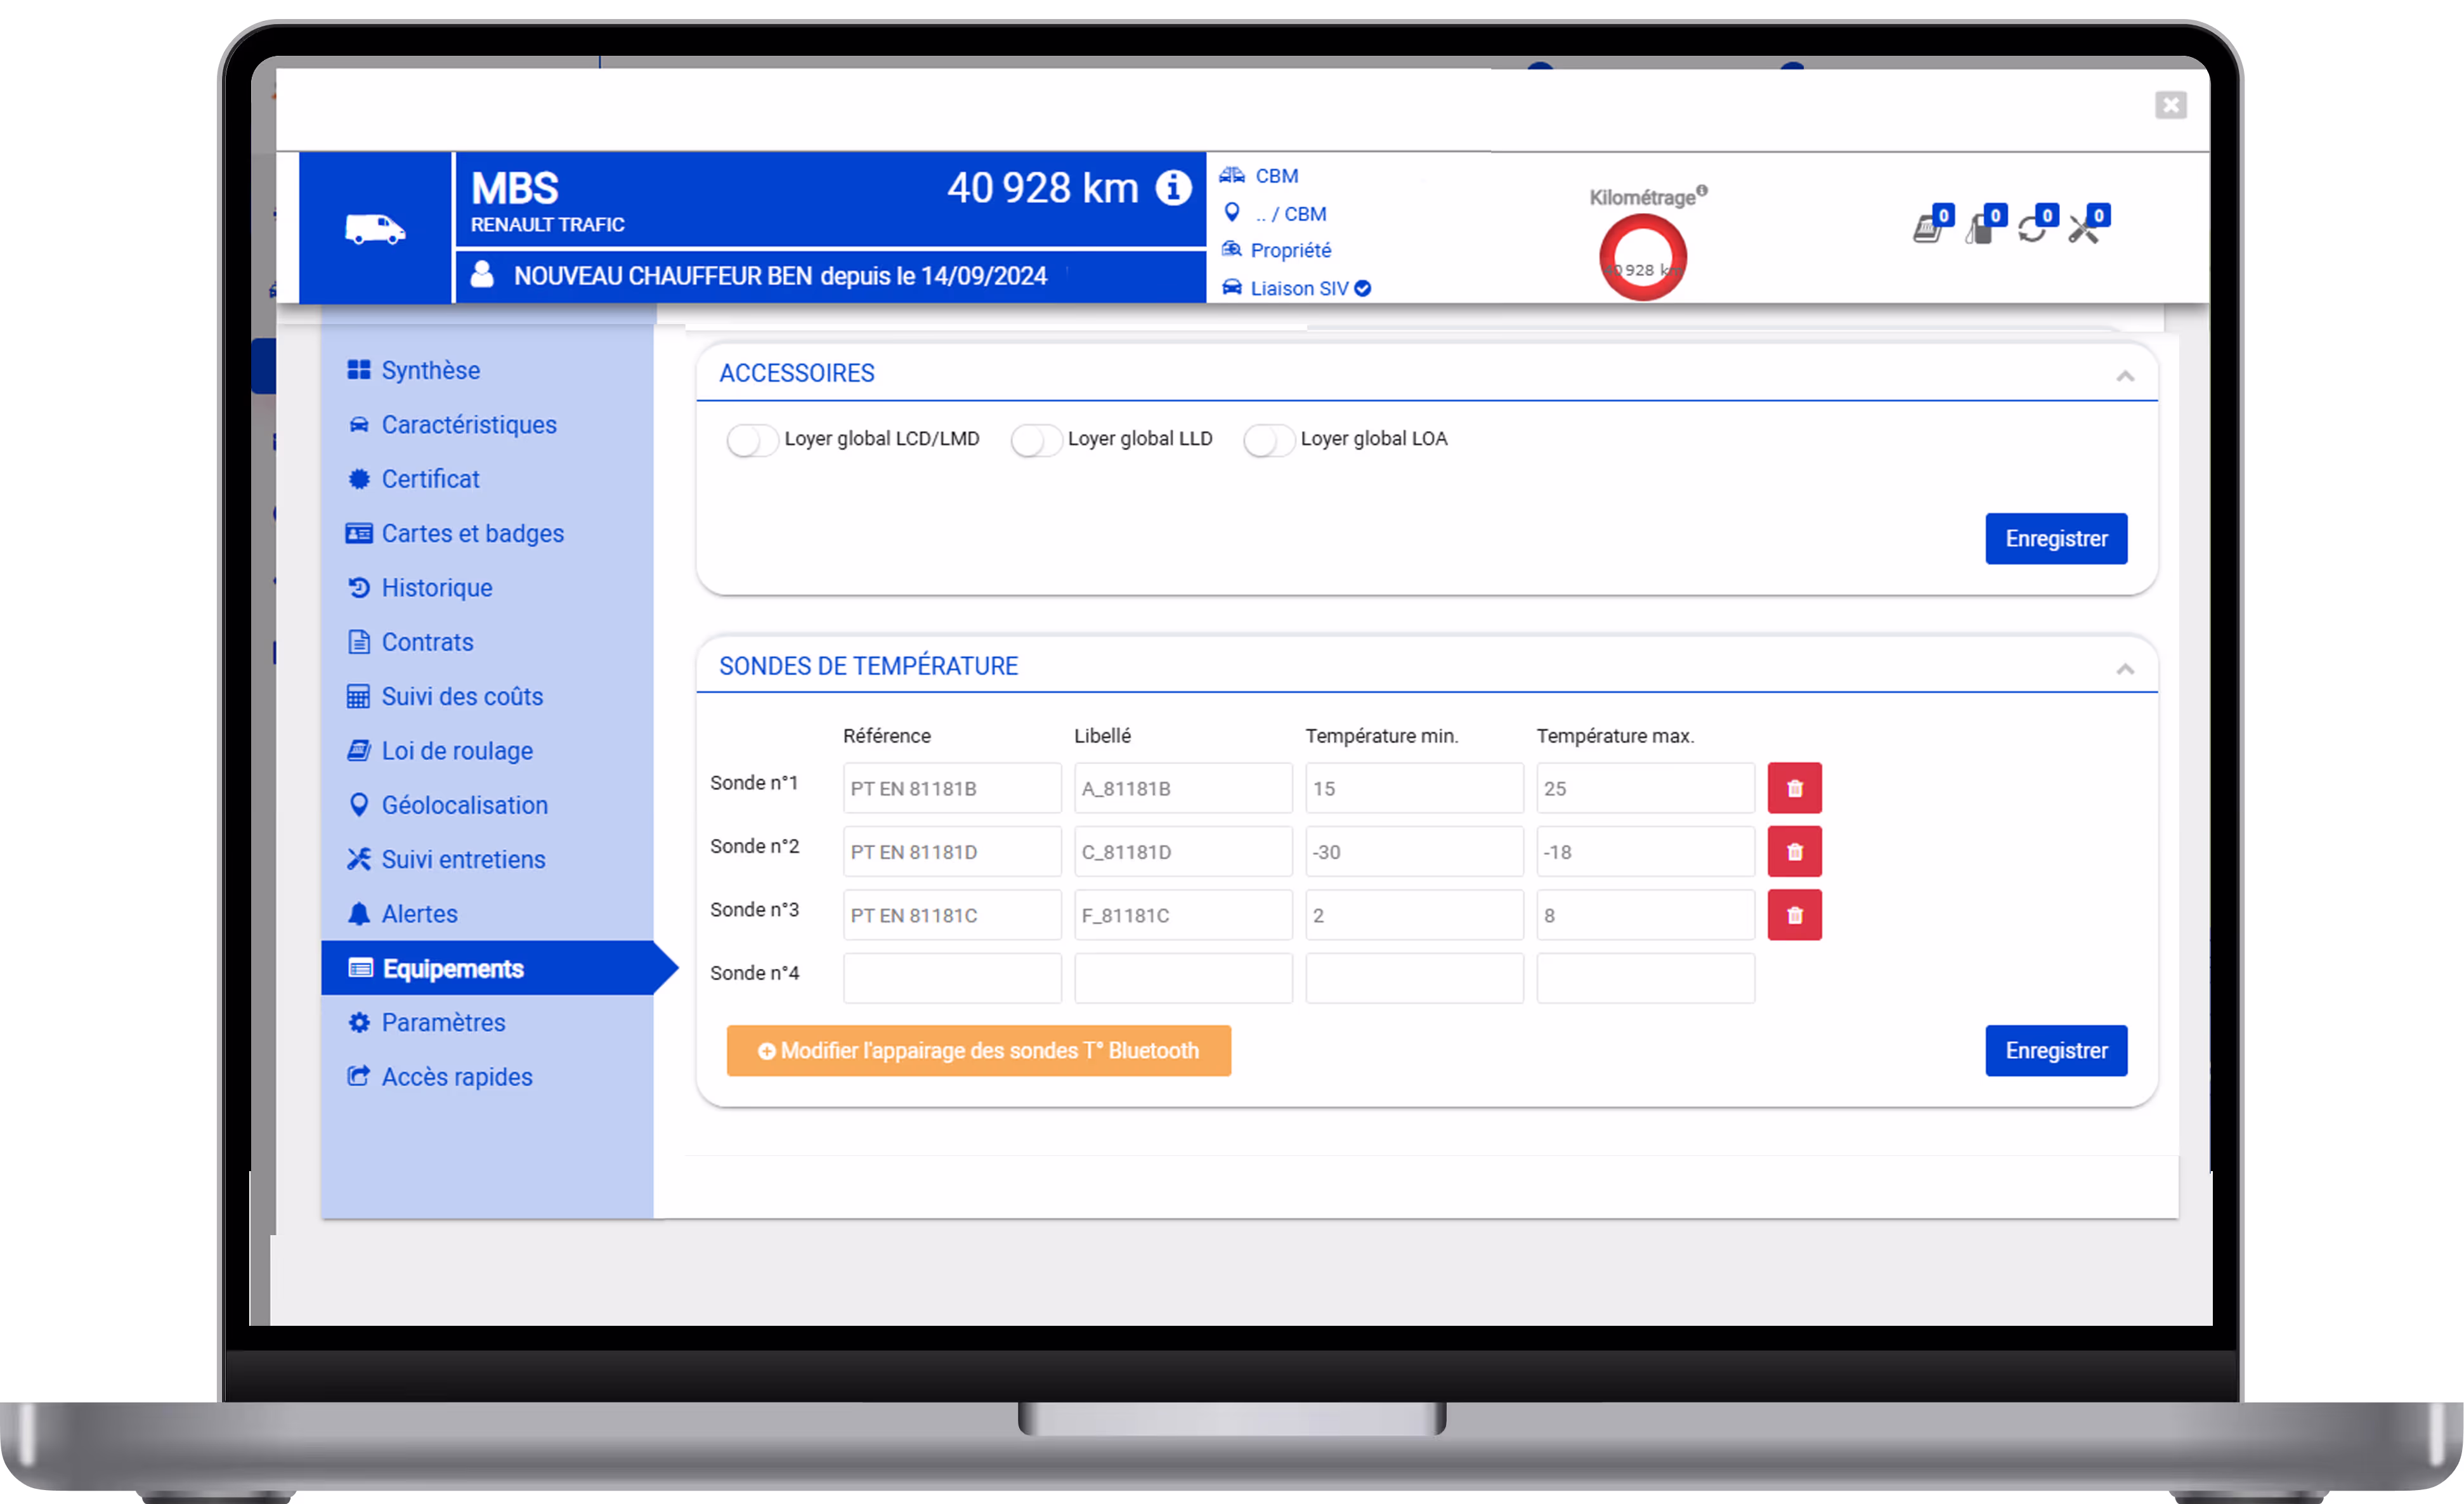Collapse the ACCESSOIRES section chevron
Viewport: 2464px width, 1504px height.
click(x=2124, y=376)
